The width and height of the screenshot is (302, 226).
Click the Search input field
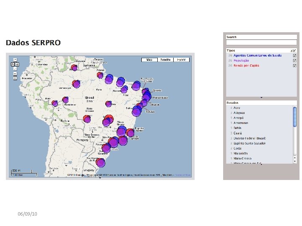coord(261,42)
